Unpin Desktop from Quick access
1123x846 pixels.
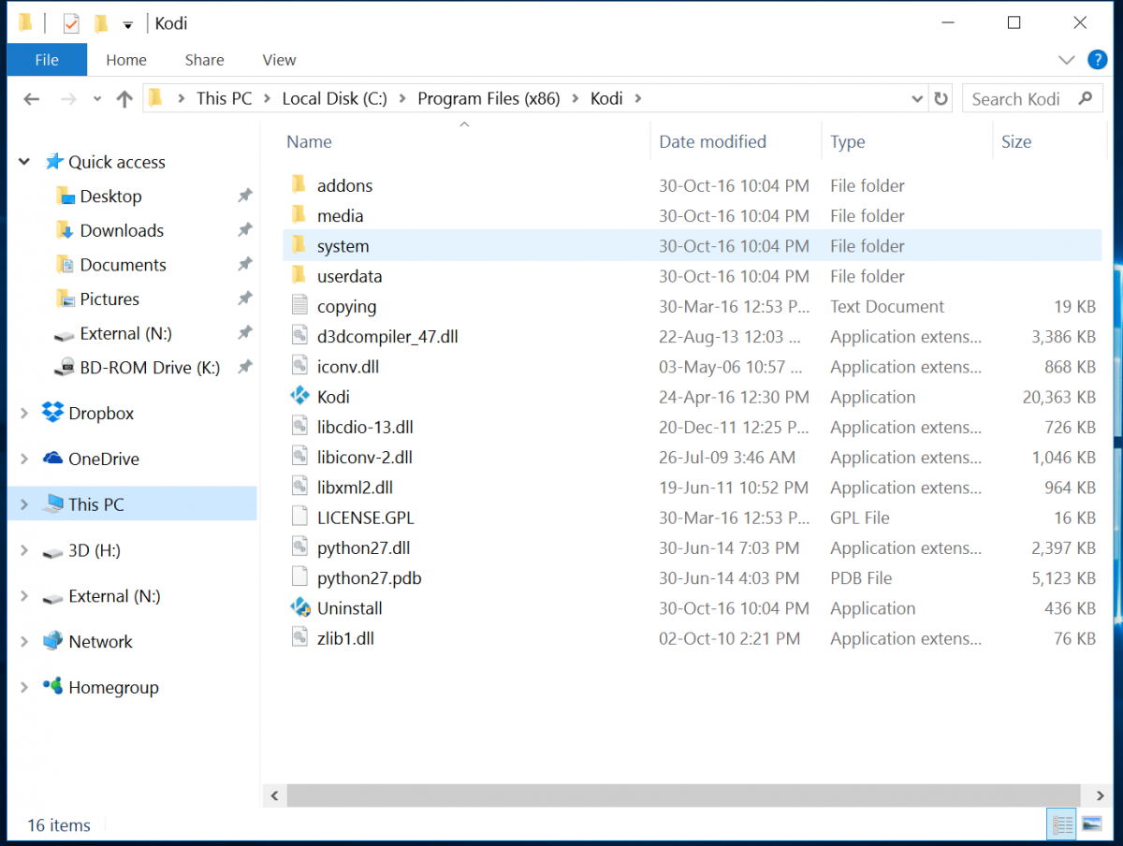(244, 197)
